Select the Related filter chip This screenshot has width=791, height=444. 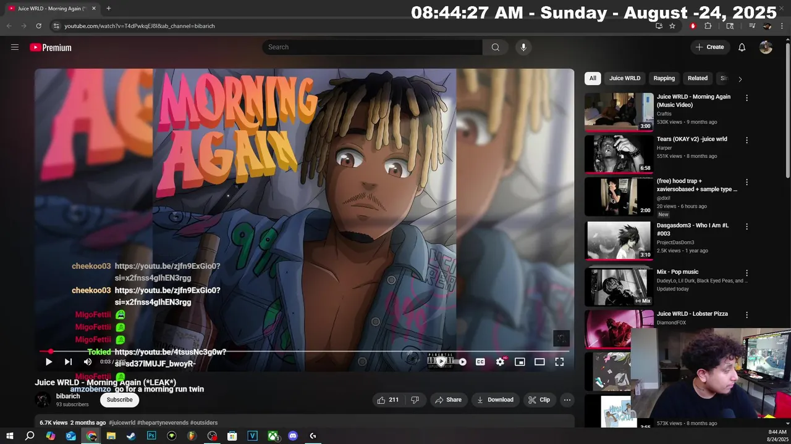click(698, 78)
